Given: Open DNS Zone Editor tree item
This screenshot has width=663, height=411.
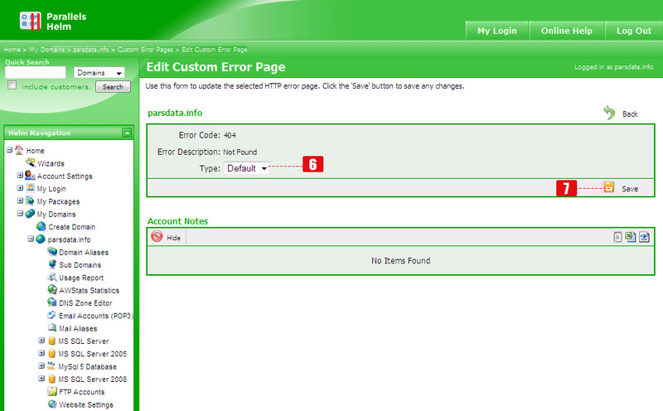Looking at the screenshot, I should 85,302.
